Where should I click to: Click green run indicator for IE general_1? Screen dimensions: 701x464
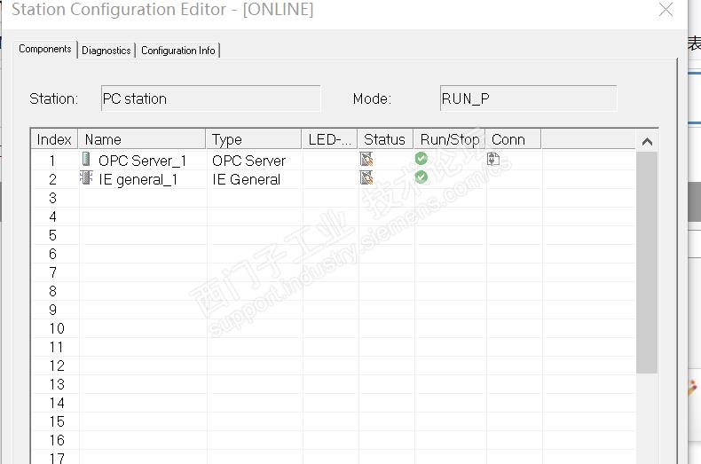[421, 177]
